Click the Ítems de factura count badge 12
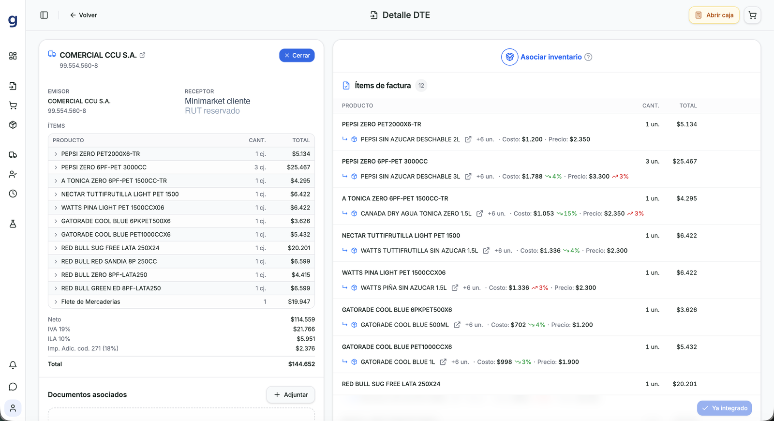The height and width of the screenshot is (421, 774). tap(421, 86)
